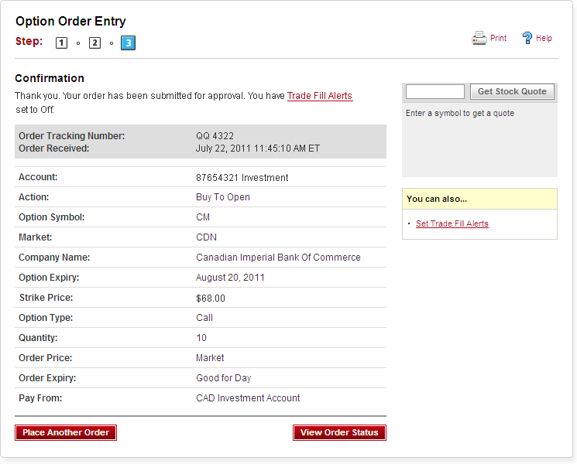Click the stock symbol input field
Screen dimensions: 577x464
tap(435, 91)
